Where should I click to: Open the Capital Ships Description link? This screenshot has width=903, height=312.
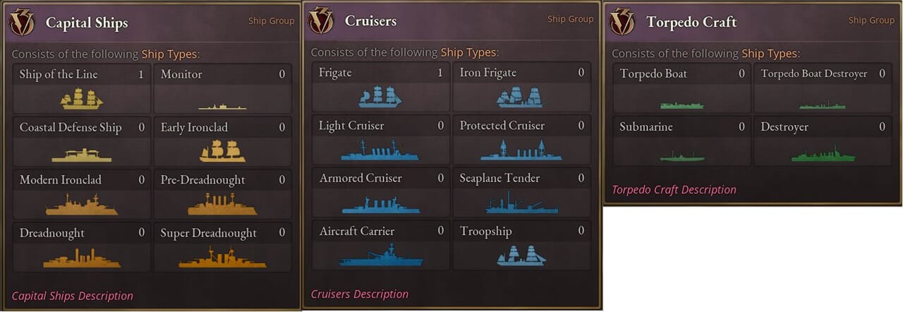click(72, 296)
